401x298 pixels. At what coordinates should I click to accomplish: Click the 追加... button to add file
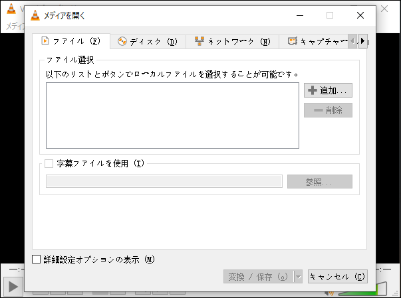328,90
